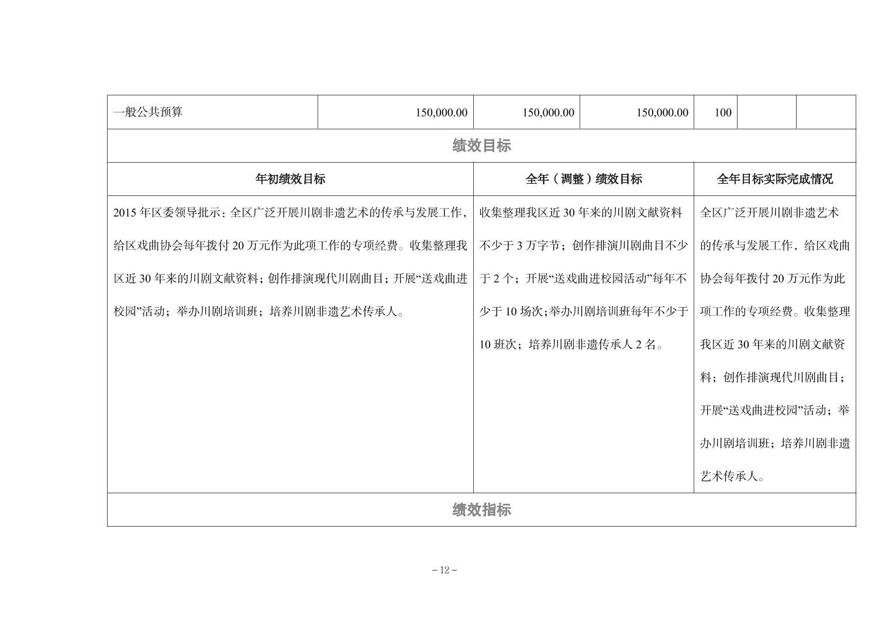The width and height of the screenshot is (889, 629).
Task: Select the 全年目标实际完成情况 column header
Action: click(x=774, y=179)
